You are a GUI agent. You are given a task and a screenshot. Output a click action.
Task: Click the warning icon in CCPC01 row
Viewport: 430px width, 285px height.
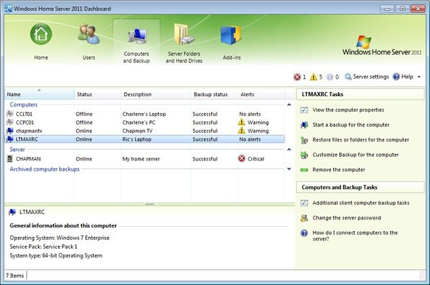pos(241,123)
